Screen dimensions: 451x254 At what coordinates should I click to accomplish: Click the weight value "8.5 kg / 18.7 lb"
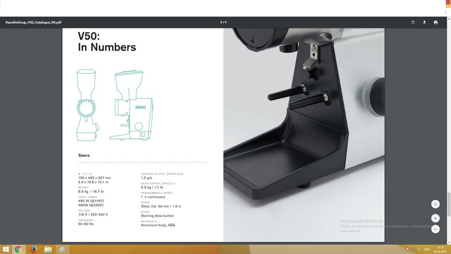click(x=91, y=191)
